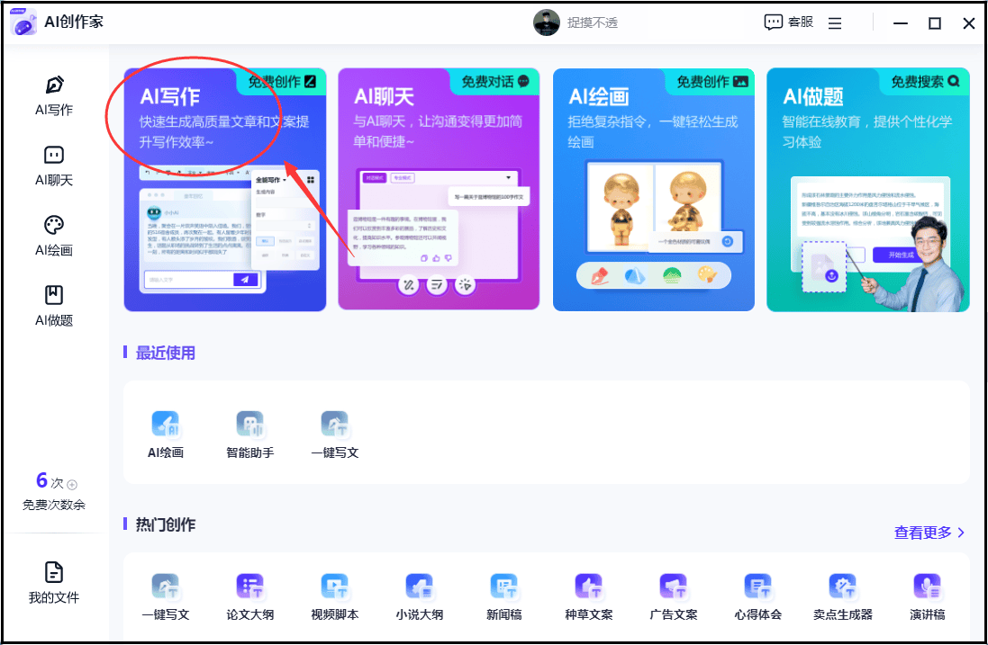Open the AI聊天 banner card
The image size is (988, 645).
(439, 190)
